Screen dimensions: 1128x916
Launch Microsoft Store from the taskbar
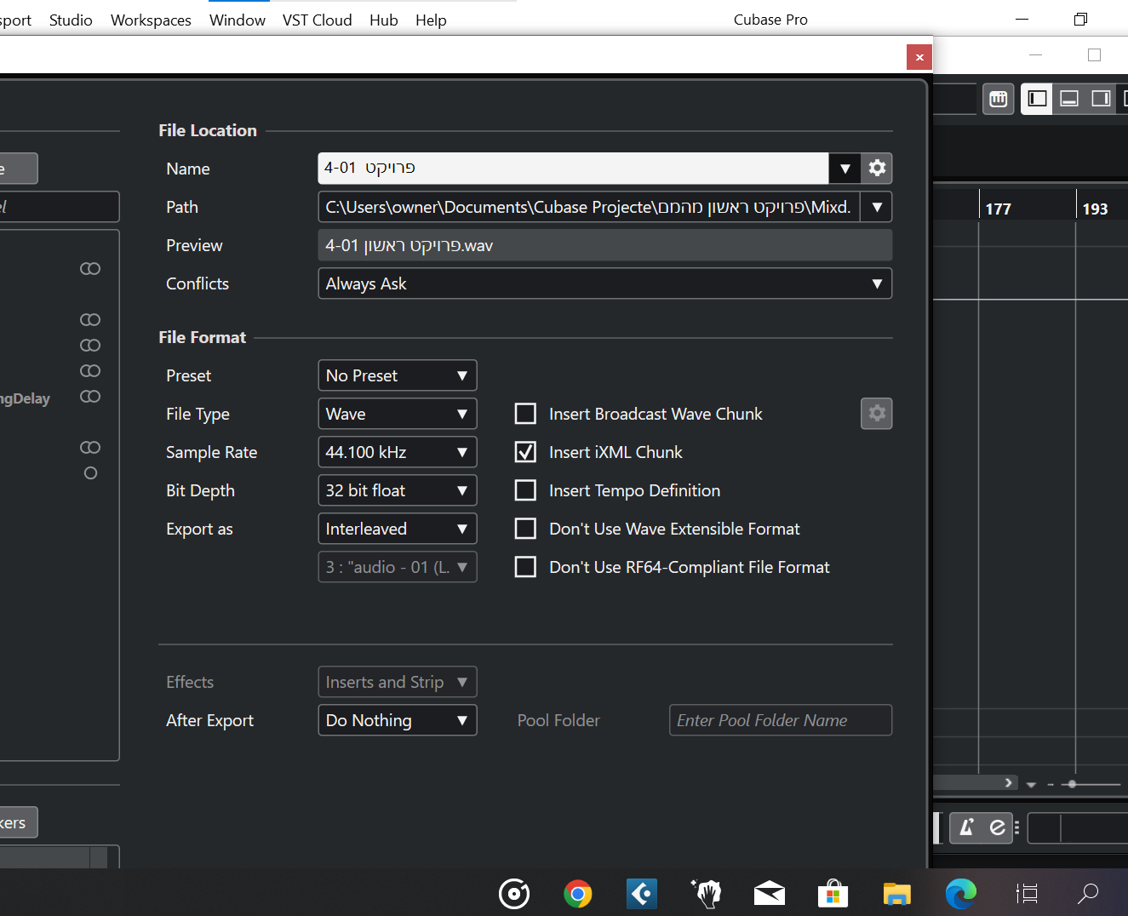click(833, 894)
